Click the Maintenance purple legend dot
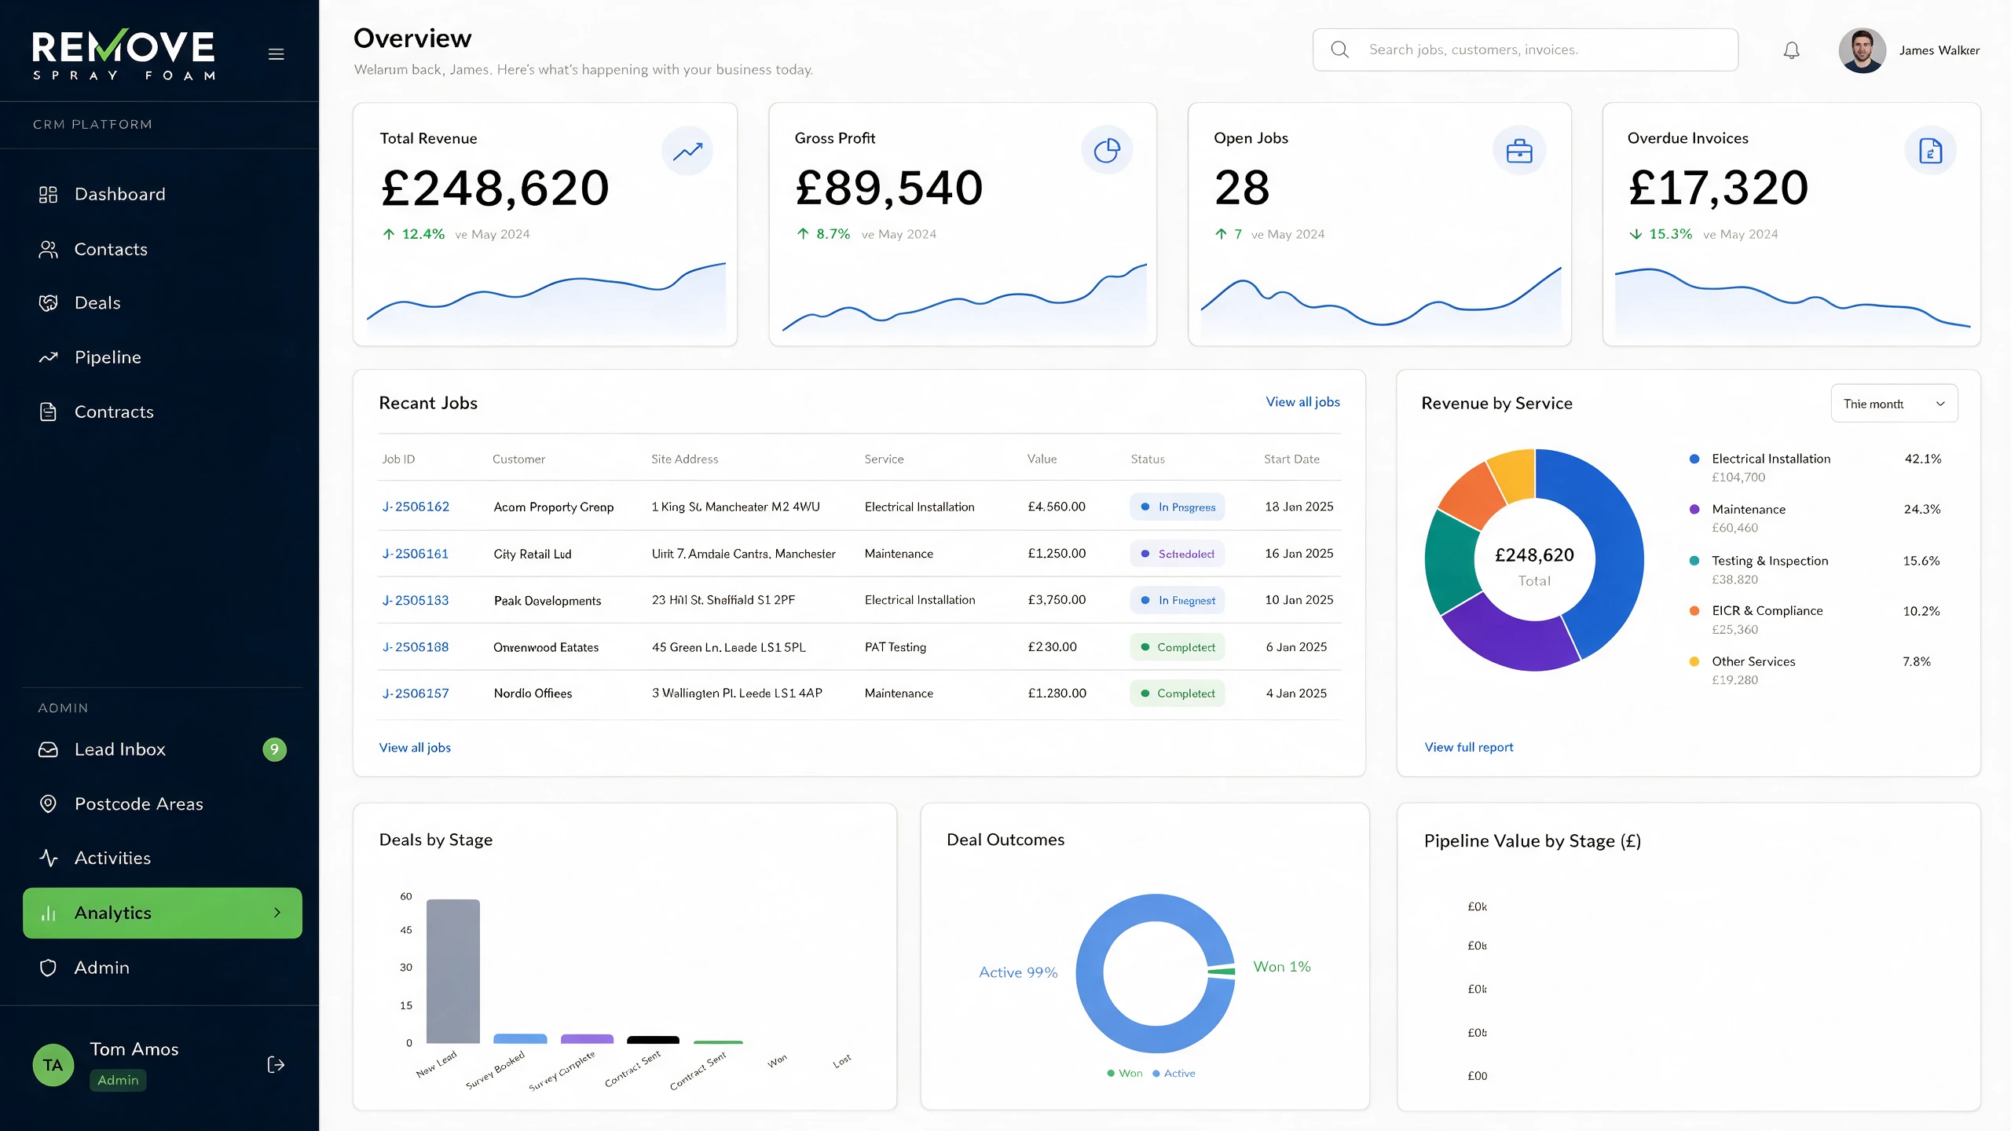This screenshot has height=1131, width=2011. 1694,509
